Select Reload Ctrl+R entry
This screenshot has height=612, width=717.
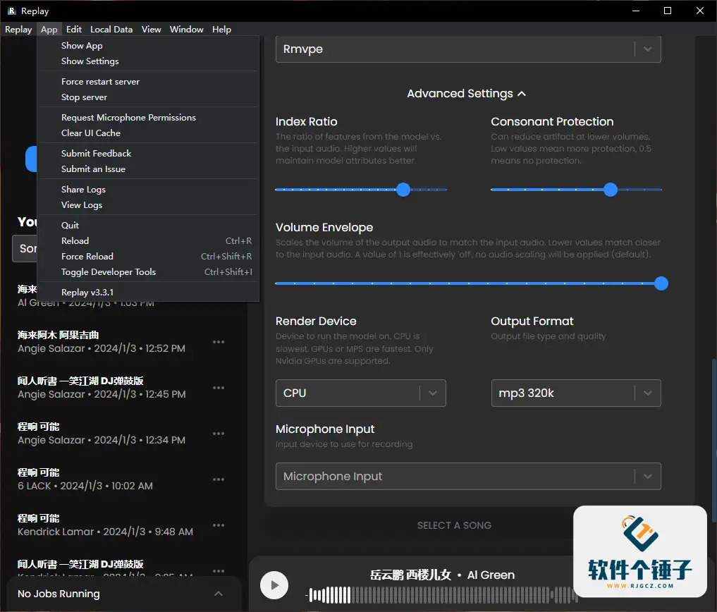tap(149, 240)
